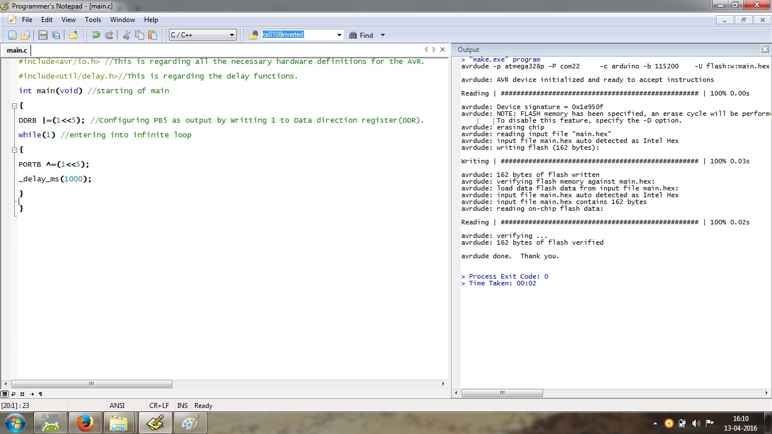Image resolution: width=772 pixels, height=434 pixels.
Task: Save the file using the floppy disk icon
Action: (x=43, y=35)
